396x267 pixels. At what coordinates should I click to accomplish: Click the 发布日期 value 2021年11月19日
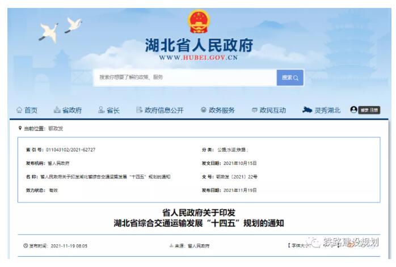(240, 190)
